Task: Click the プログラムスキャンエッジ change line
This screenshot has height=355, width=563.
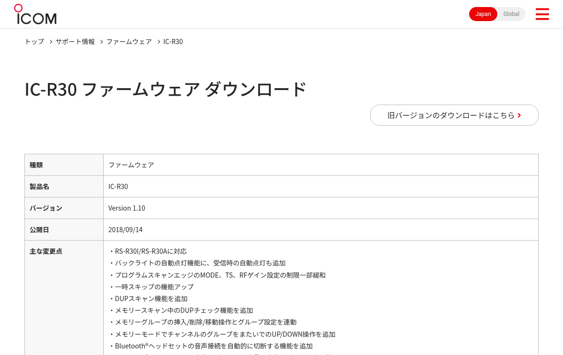Action: click(x=217, y=275)
